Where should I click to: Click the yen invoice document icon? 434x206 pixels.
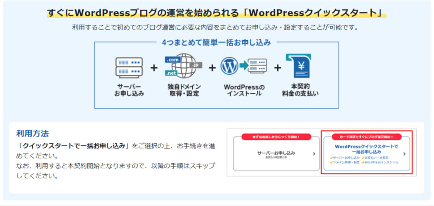[298, 66]
